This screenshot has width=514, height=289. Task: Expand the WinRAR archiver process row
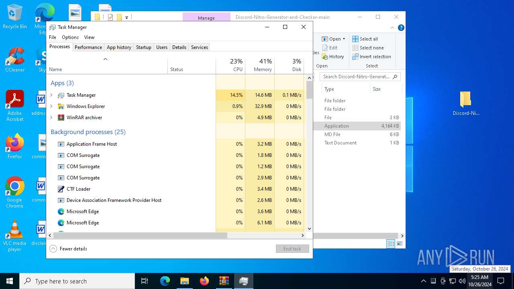click(51, 118)
